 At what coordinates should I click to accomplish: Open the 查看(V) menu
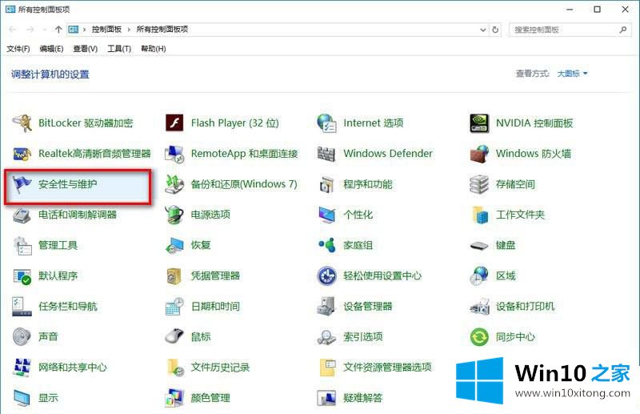coord(86,49)
